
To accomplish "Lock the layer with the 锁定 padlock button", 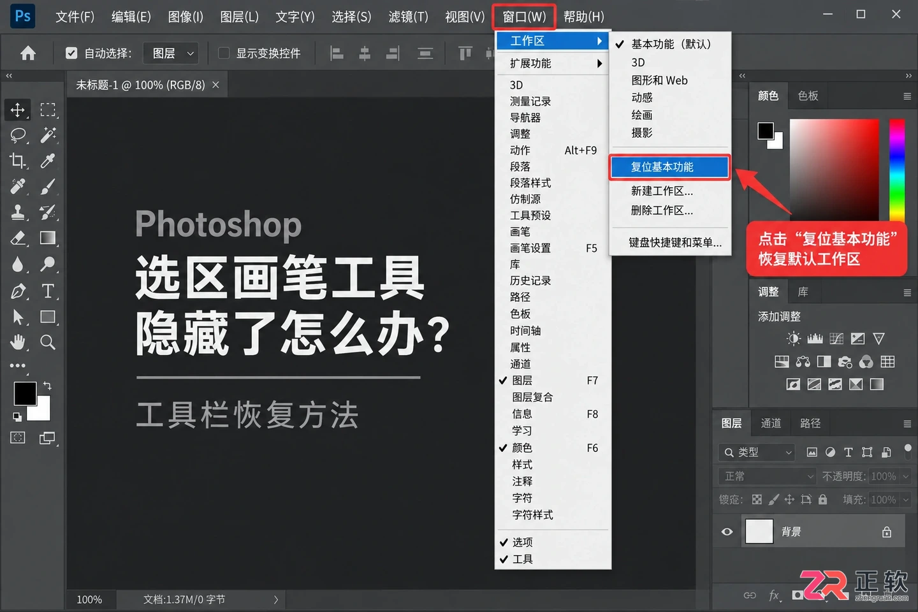I will [x=822, y=500].
